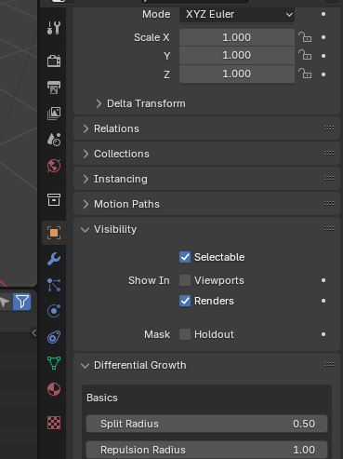343x459 pixels.
Task: Click the Split Radius slider field
Action: pos(206,424)
